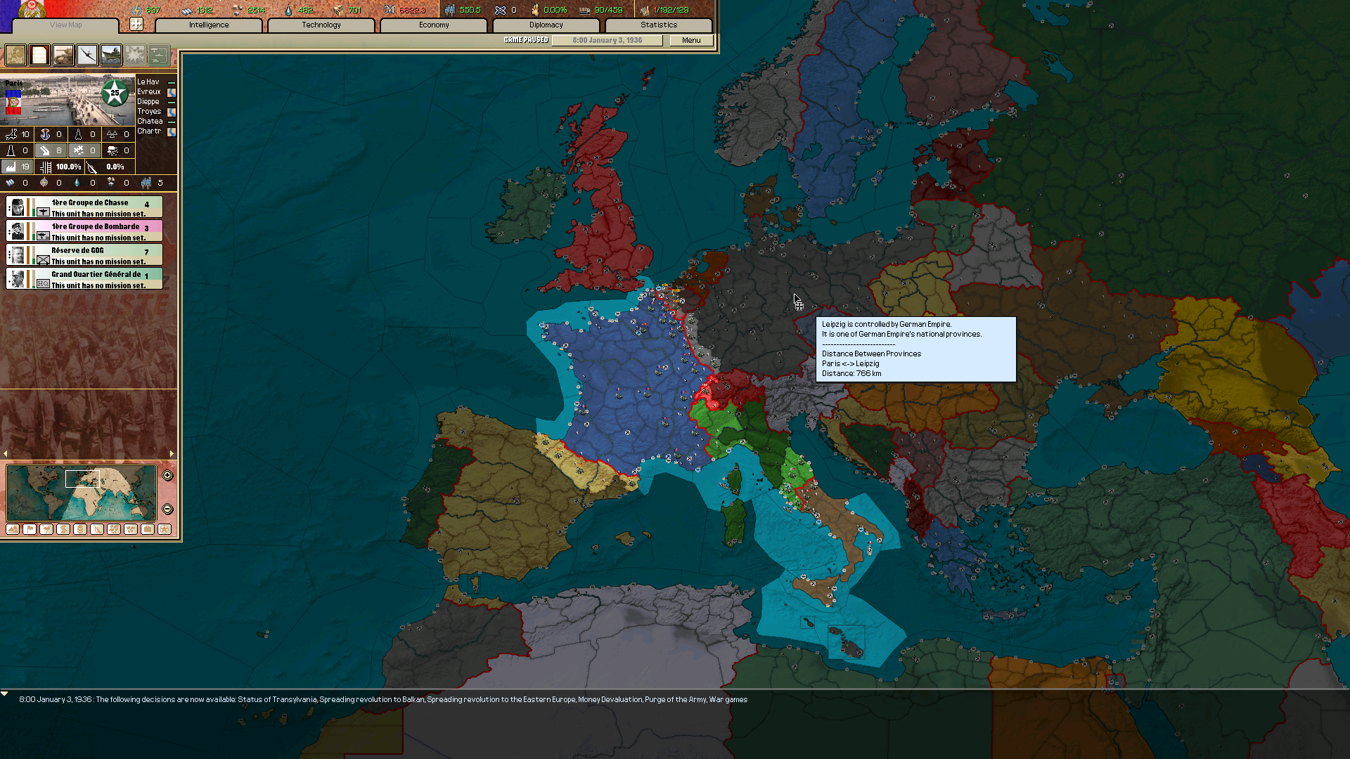1350x759 pixels.
Task: Click the nuclear reactor icon
Action: point(112,134)
